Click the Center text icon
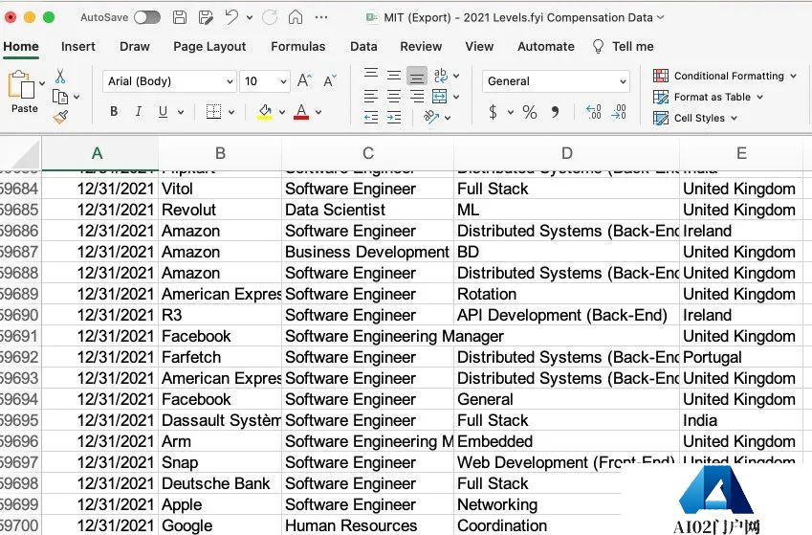812x535 pixels. (x=394, y=97)
